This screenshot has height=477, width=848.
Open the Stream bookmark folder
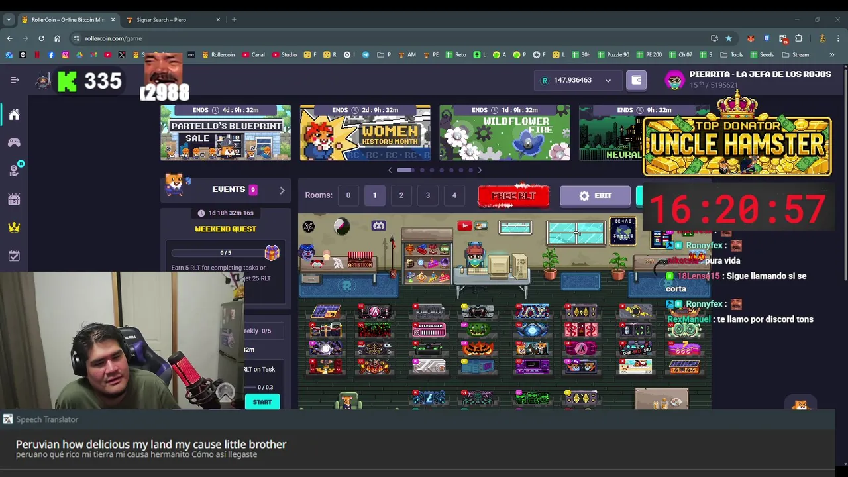(796, 55)
